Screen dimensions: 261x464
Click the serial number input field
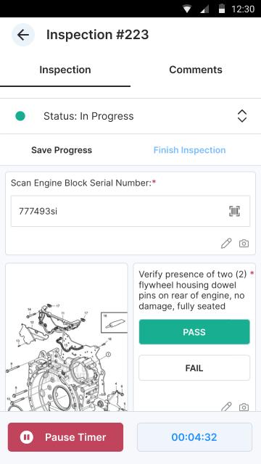(x=130, y=211)
